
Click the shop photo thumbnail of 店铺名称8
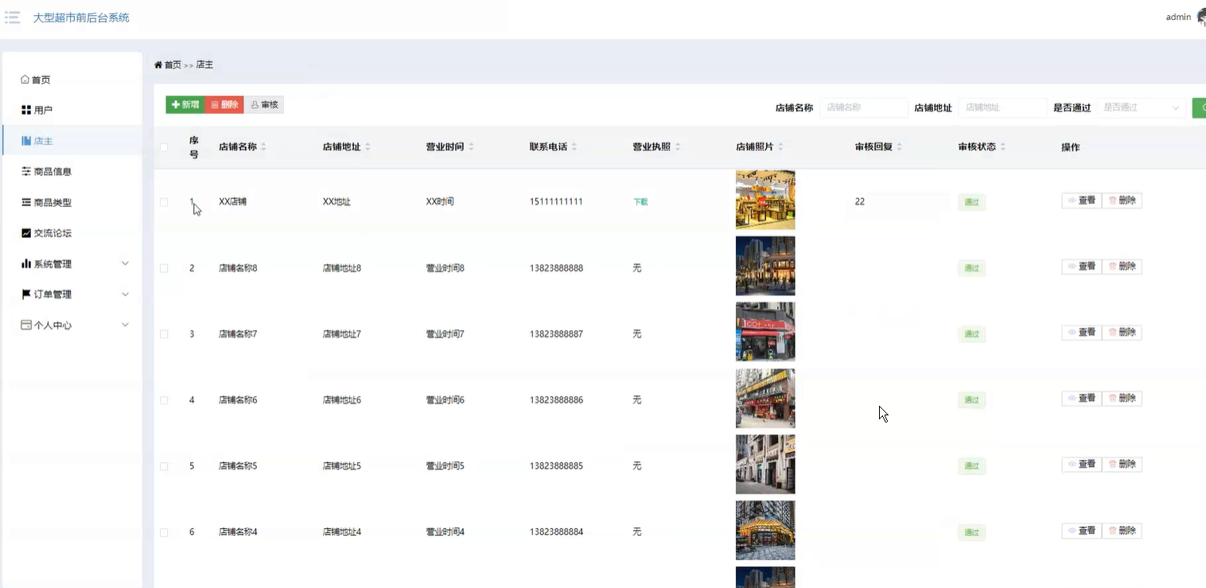coord(764,266)
